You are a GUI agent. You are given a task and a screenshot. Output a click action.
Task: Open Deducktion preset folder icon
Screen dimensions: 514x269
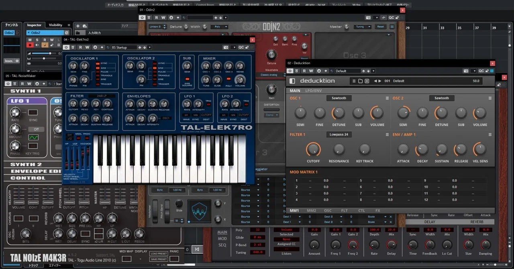pyautogui.click(x=360, y=81)
